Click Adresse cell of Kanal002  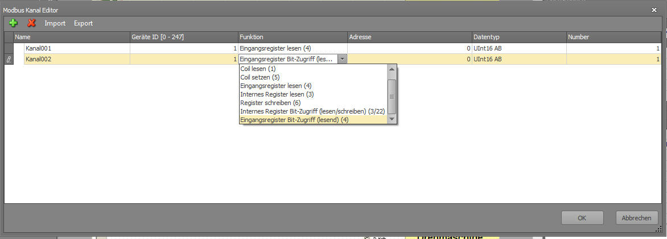coord(410,60)
